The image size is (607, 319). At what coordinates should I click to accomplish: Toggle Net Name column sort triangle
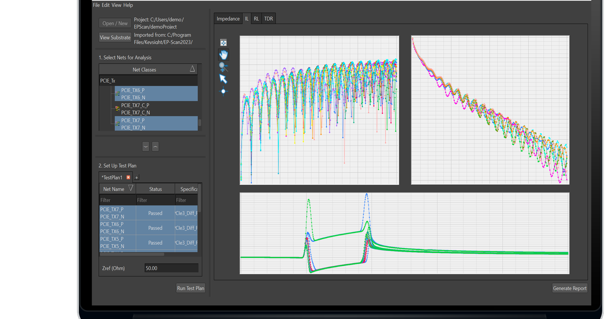pyautogui.click(x=131, y=188)
